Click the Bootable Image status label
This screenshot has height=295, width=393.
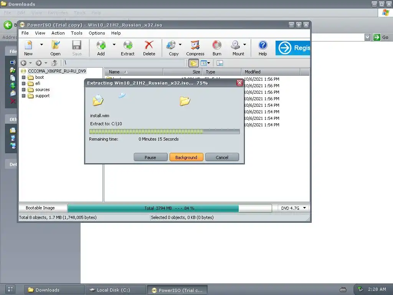tap(40, 208)
